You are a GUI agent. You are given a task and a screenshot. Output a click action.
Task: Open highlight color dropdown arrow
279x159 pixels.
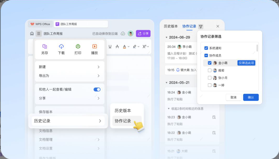click(138, 47)
